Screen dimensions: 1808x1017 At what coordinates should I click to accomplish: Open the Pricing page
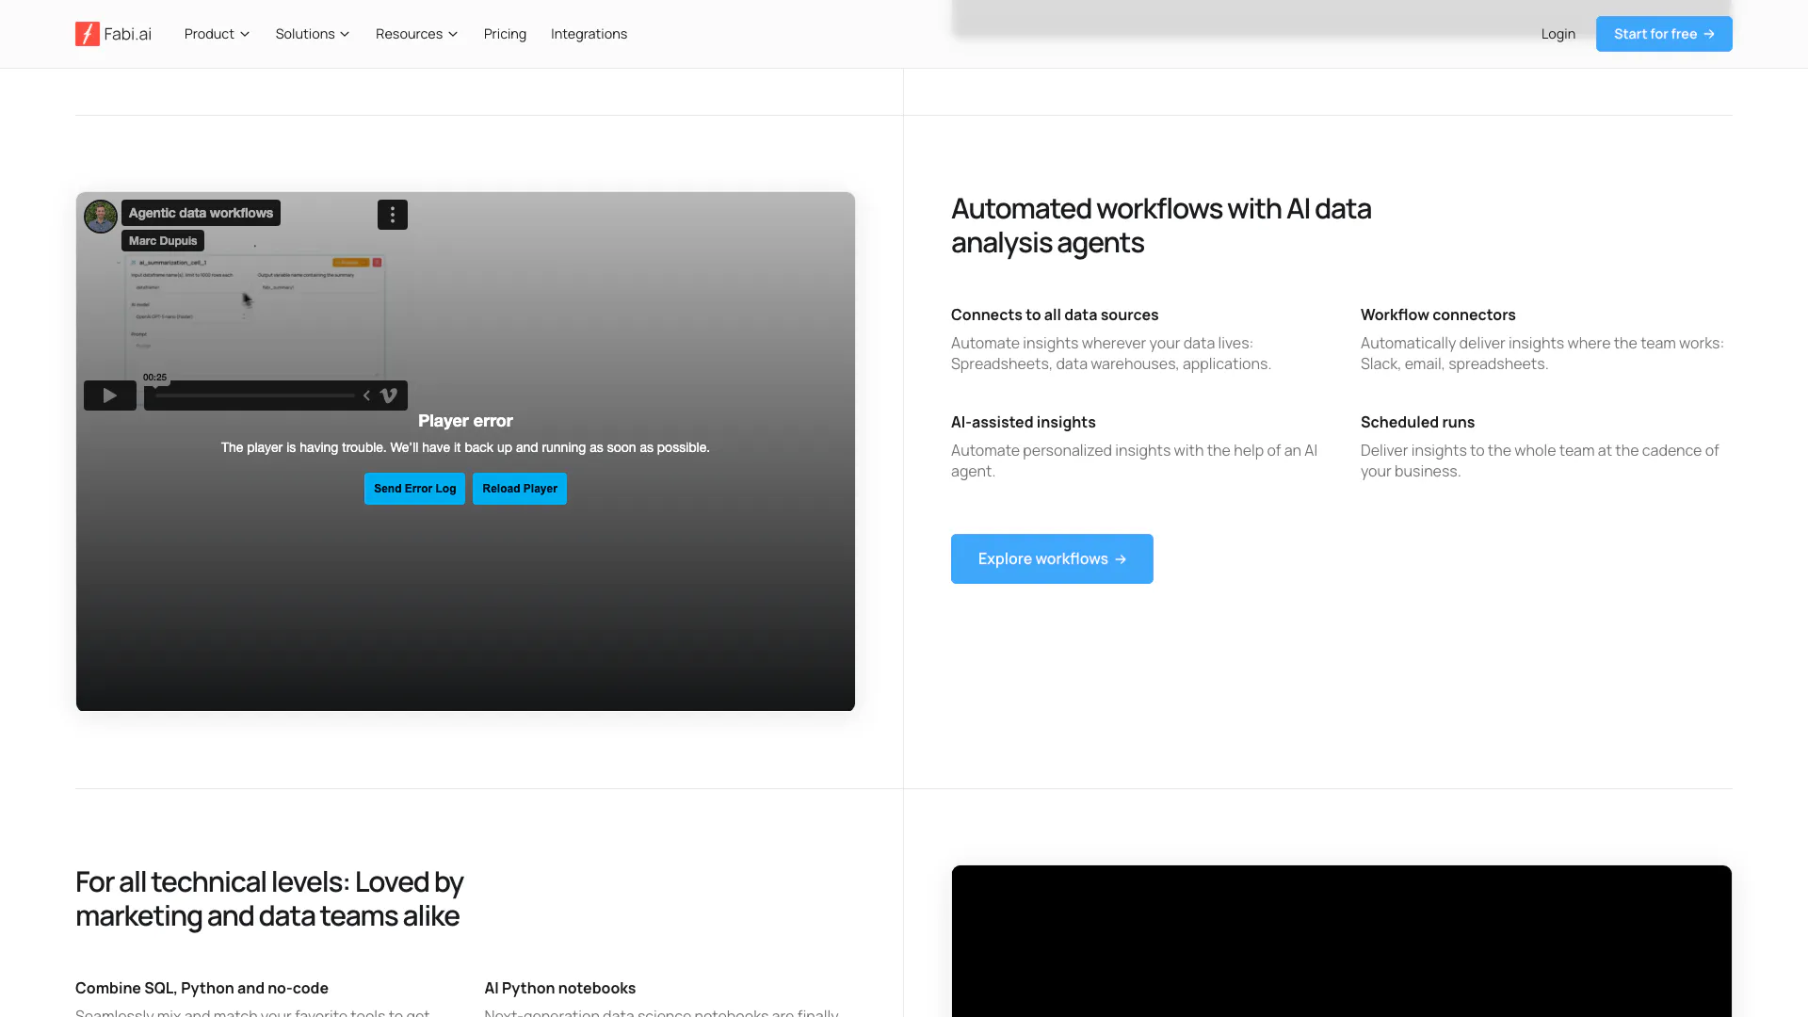click(x=505, y=34)
